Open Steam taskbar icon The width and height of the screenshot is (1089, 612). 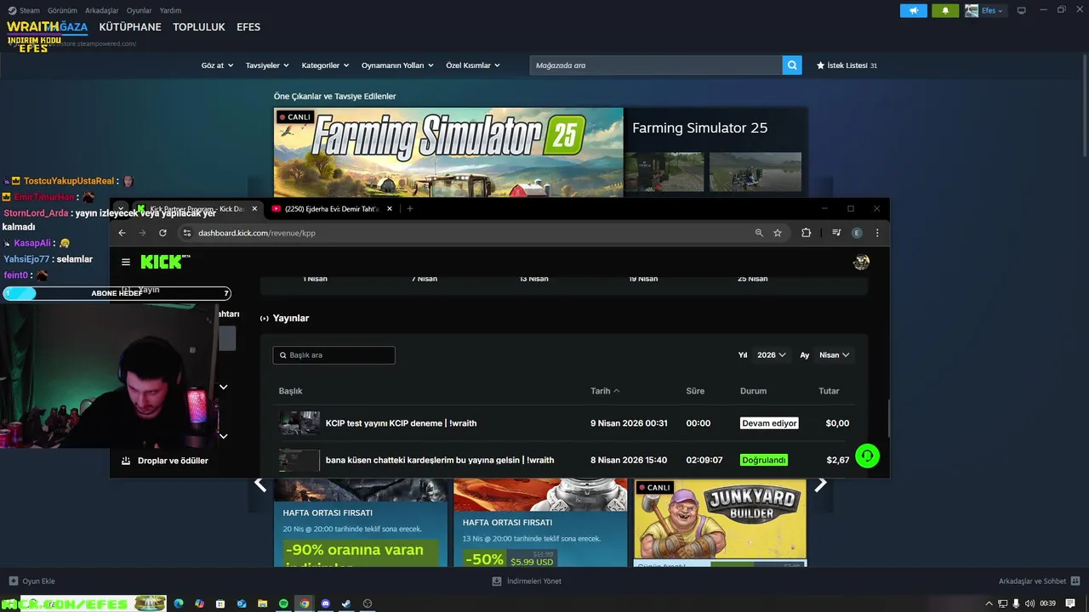point(346,603)
